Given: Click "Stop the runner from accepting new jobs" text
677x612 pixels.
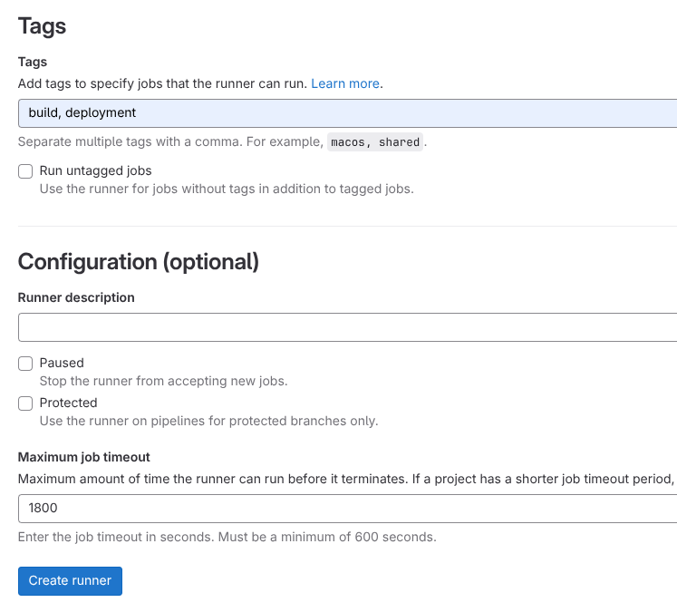Looking at the screenshot, I should (x=163, y=381).
